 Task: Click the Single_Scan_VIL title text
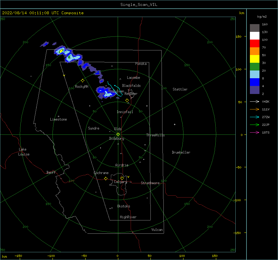(x=139, y=5)
